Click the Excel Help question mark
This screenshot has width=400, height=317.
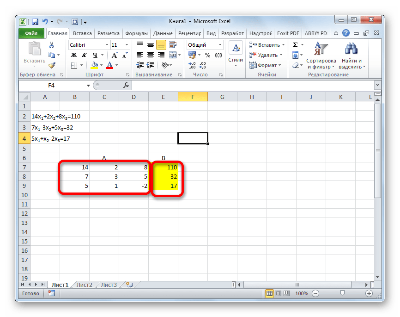coord(346,33)
